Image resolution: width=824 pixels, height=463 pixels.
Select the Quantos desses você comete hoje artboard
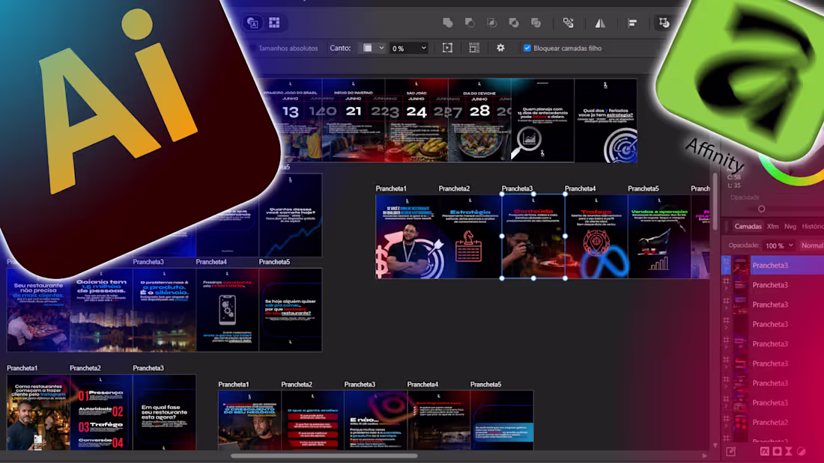290,215
